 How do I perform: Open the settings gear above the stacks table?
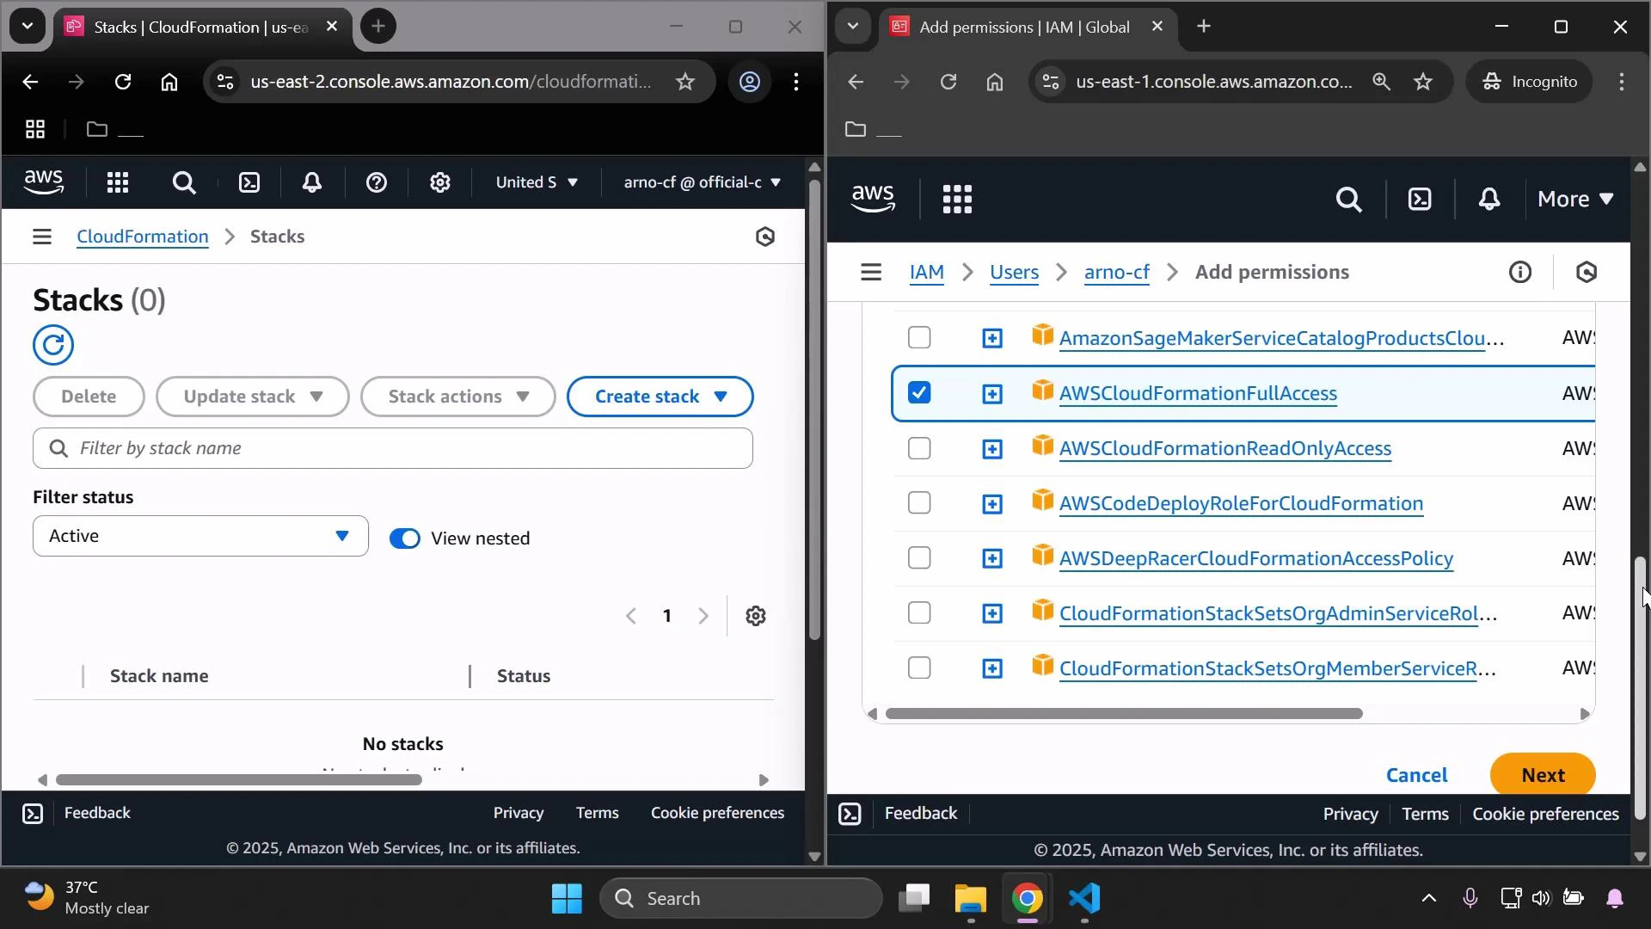click(x=755, y=616)
